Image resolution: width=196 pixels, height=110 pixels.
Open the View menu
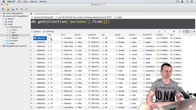(25, 2)
